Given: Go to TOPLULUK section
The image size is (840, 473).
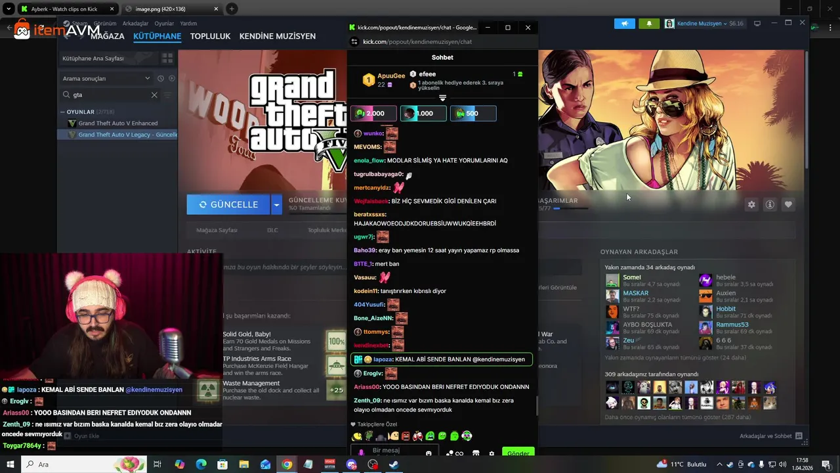Looking at the screenshot, I should (x=210, y=36).
